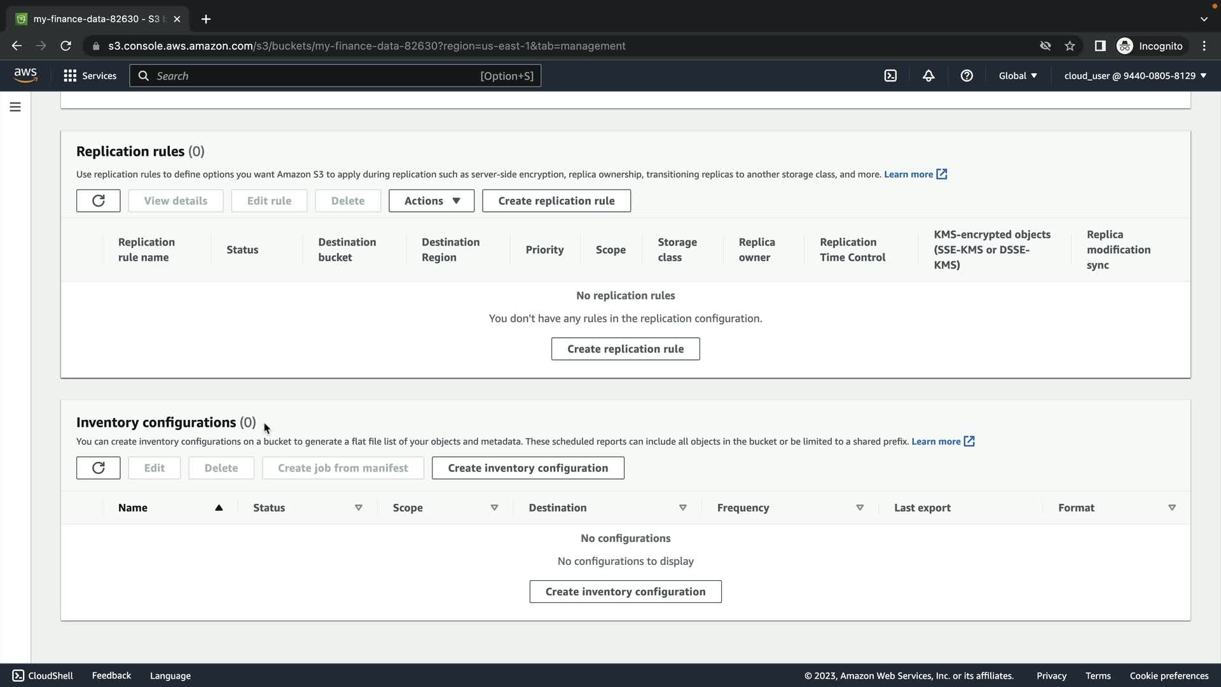Open the Services grid menu
Screen dimensions: 1221x687
pos(90,76)
